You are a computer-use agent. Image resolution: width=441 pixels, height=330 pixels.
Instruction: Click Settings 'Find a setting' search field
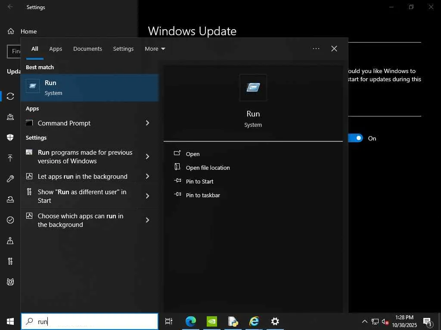pyautogui.click(x=14, y=52)
